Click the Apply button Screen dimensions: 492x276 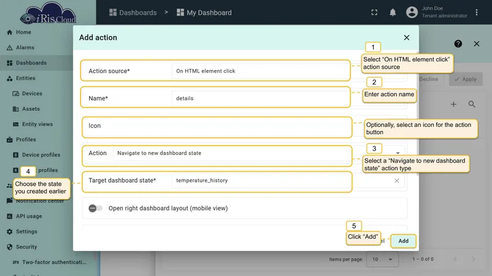pos(466,79)
